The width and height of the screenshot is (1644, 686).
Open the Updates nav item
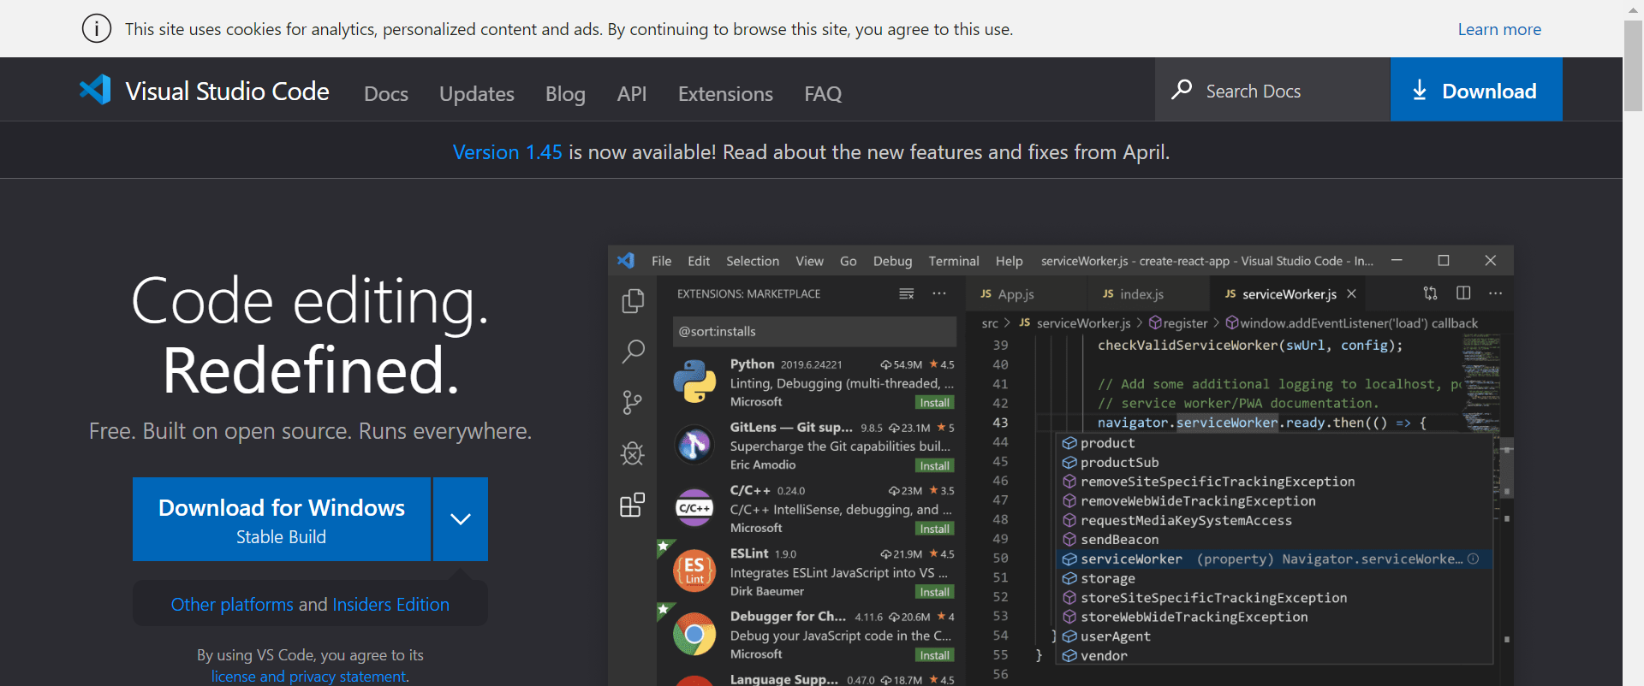tap(477, 93)
